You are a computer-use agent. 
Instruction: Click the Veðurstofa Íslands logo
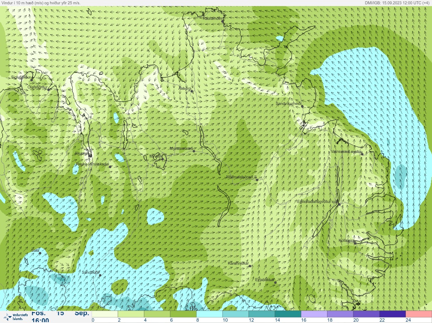[16, 317]
